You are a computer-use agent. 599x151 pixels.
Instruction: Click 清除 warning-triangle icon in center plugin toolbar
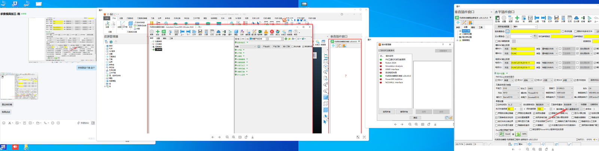[x=266, y=32]
